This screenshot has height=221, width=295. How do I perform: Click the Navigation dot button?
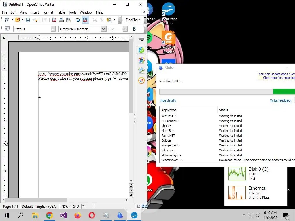[131, 190]
